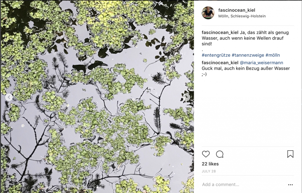Open fascinocean_kiel profile picture avatar
Screen dimensions: 302x193
[208, 13]
